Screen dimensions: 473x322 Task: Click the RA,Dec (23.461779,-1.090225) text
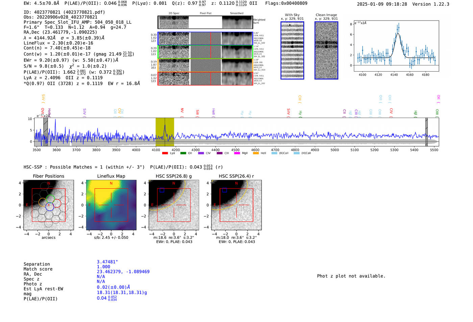pyautogui.click(x=60, y=32)
